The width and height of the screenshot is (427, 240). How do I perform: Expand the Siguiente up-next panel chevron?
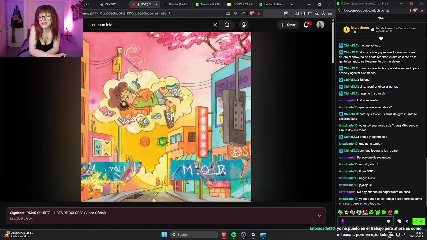pos(319,216)
